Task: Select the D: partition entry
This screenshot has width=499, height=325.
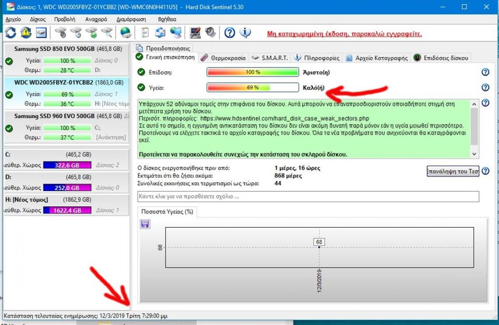Action: [66, 182]
